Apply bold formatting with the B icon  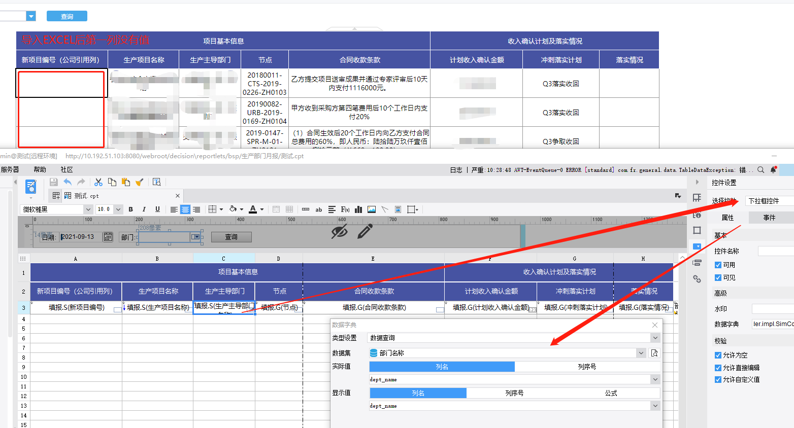point(131,209)
